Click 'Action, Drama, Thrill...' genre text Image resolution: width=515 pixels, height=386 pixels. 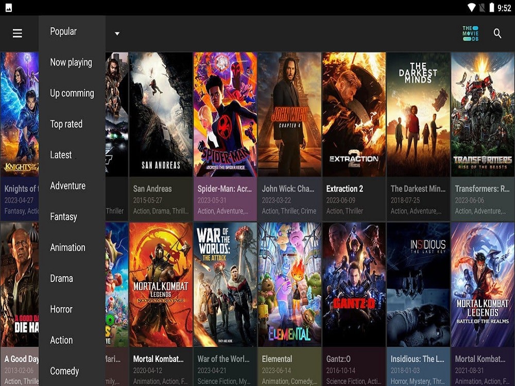(x=161, y=211)
